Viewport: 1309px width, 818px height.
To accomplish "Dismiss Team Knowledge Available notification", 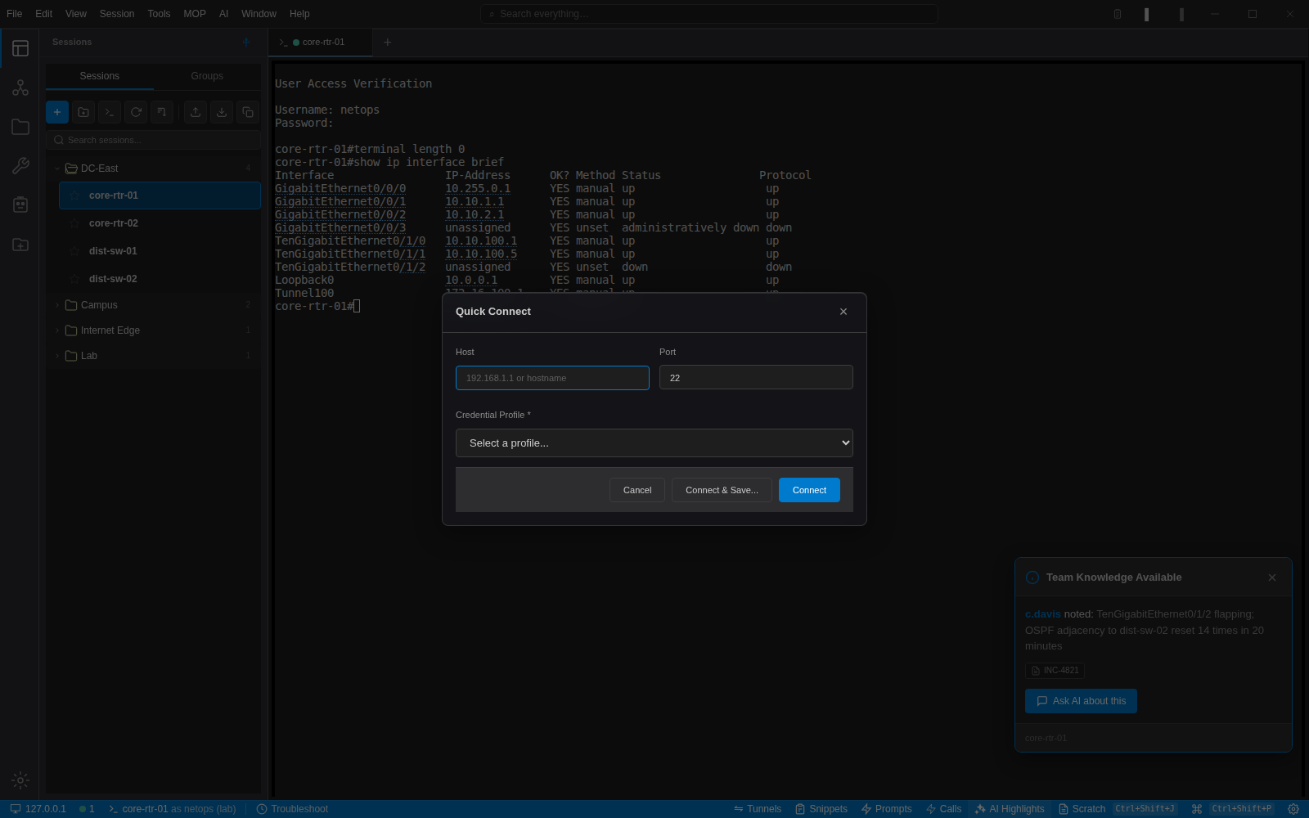I will pos(1272,578).
